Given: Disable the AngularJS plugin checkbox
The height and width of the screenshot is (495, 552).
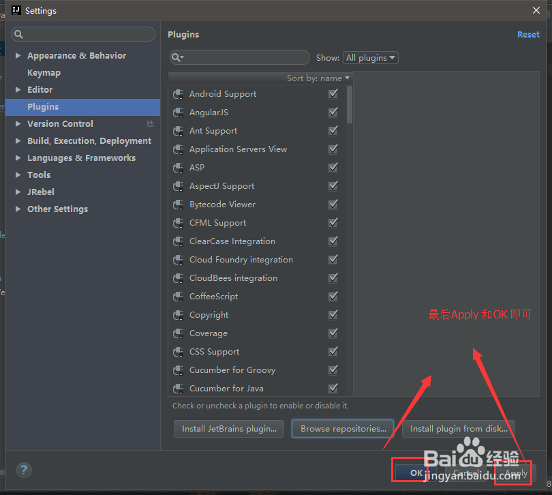Looking at the screenshot, I should (x=333, y=112).
